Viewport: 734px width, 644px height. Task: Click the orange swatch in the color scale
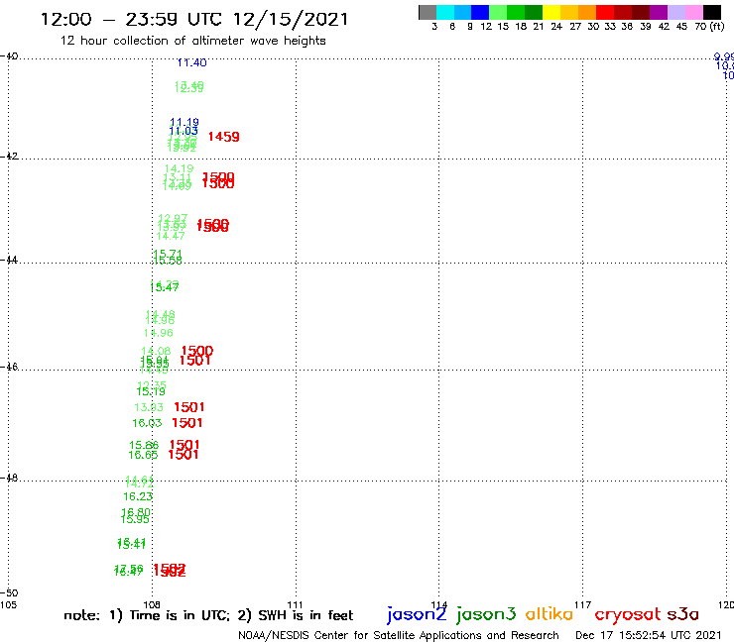tap(587, 12)
